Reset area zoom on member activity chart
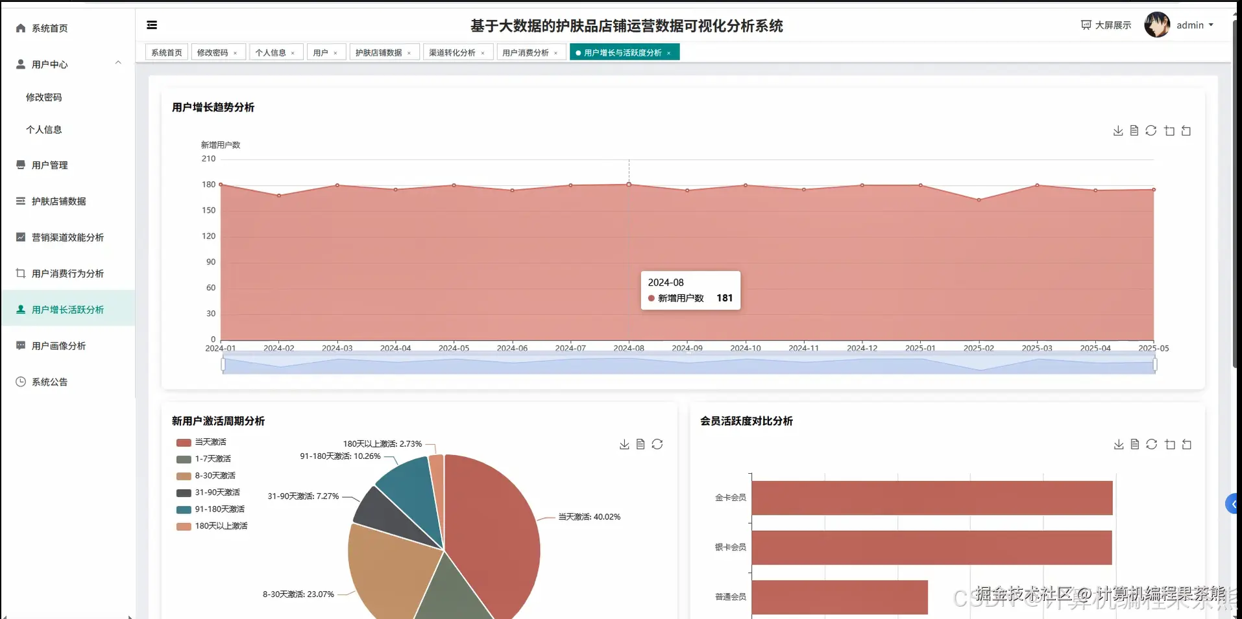The width and height of the screenshot is (1242, 619). [x=1187, y=445]
